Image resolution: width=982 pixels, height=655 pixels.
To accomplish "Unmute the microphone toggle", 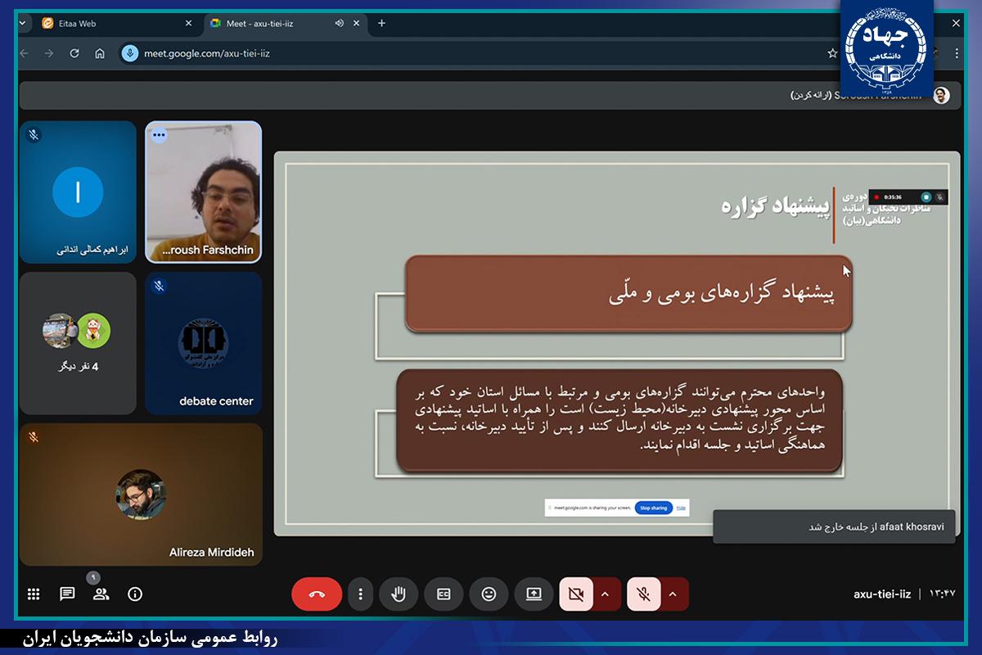I will 644,594.
